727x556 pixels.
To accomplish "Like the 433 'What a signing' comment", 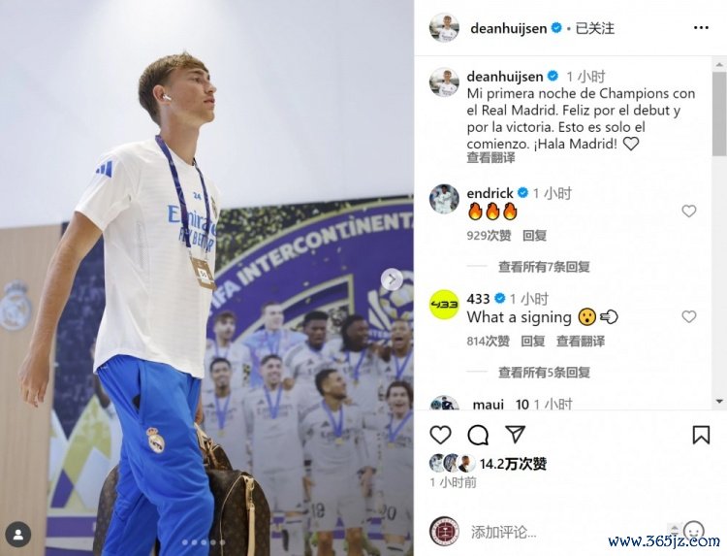I will (x=689, y=317).
